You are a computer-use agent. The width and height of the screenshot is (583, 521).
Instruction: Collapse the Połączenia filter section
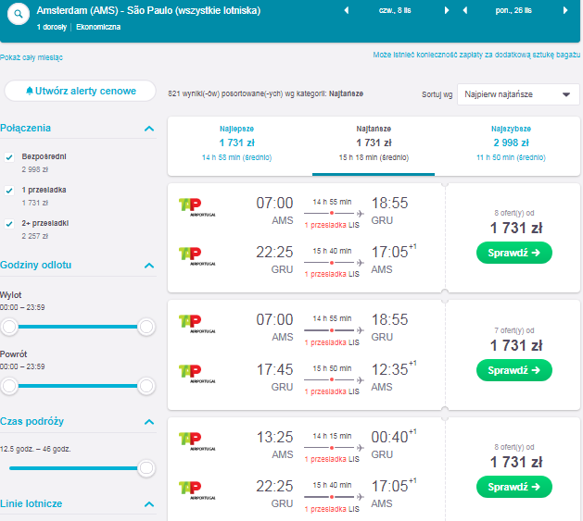pos(149,129)
